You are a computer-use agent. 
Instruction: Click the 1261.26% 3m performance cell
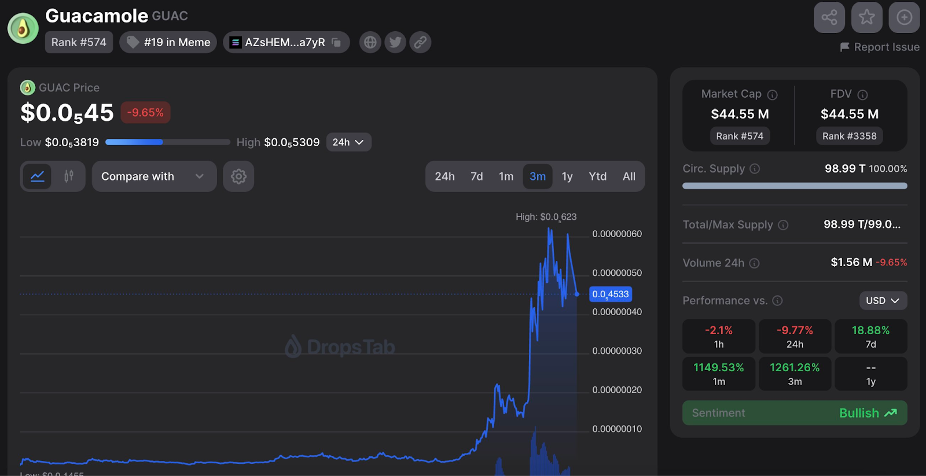click(x=795, y=374)
